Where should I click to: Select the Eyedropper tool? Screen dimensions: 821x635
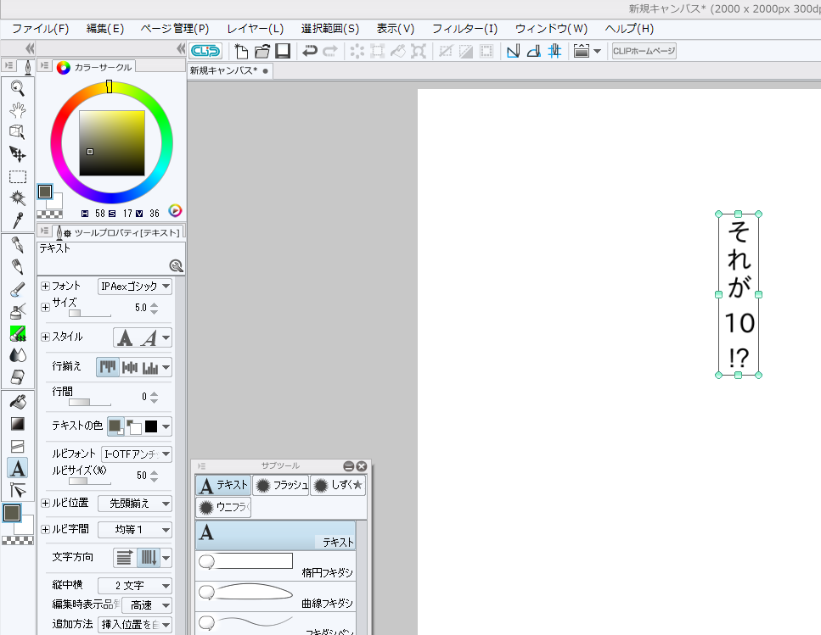pyautogui.click(x=17, y=220)
